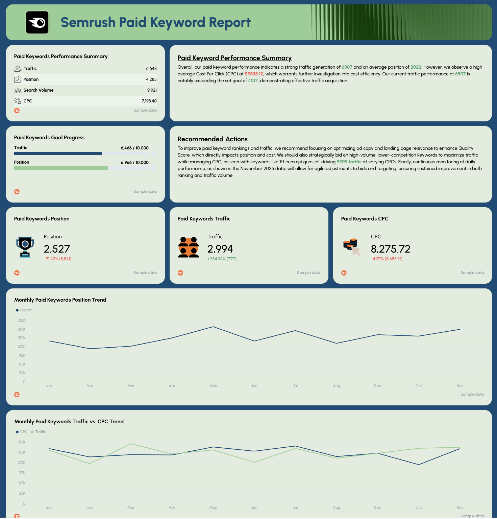497x519 pixels.
Task: Click the CPC click-target icon in Performance Summary
Action: [x=18, y=101]
